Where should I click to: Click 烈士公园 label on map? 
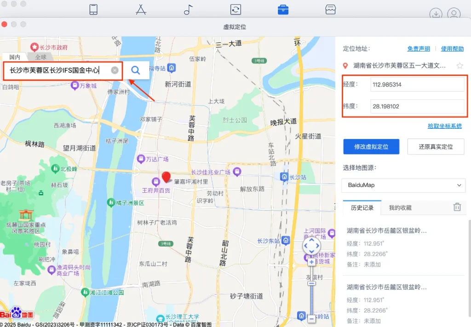point(235,120)
